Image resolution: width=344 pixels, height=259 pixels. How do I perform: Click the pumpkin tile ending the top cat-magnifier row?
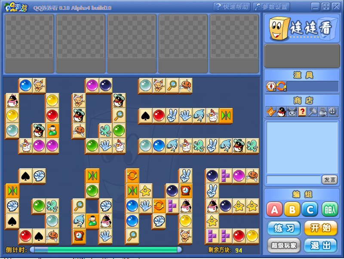point(186,86)
